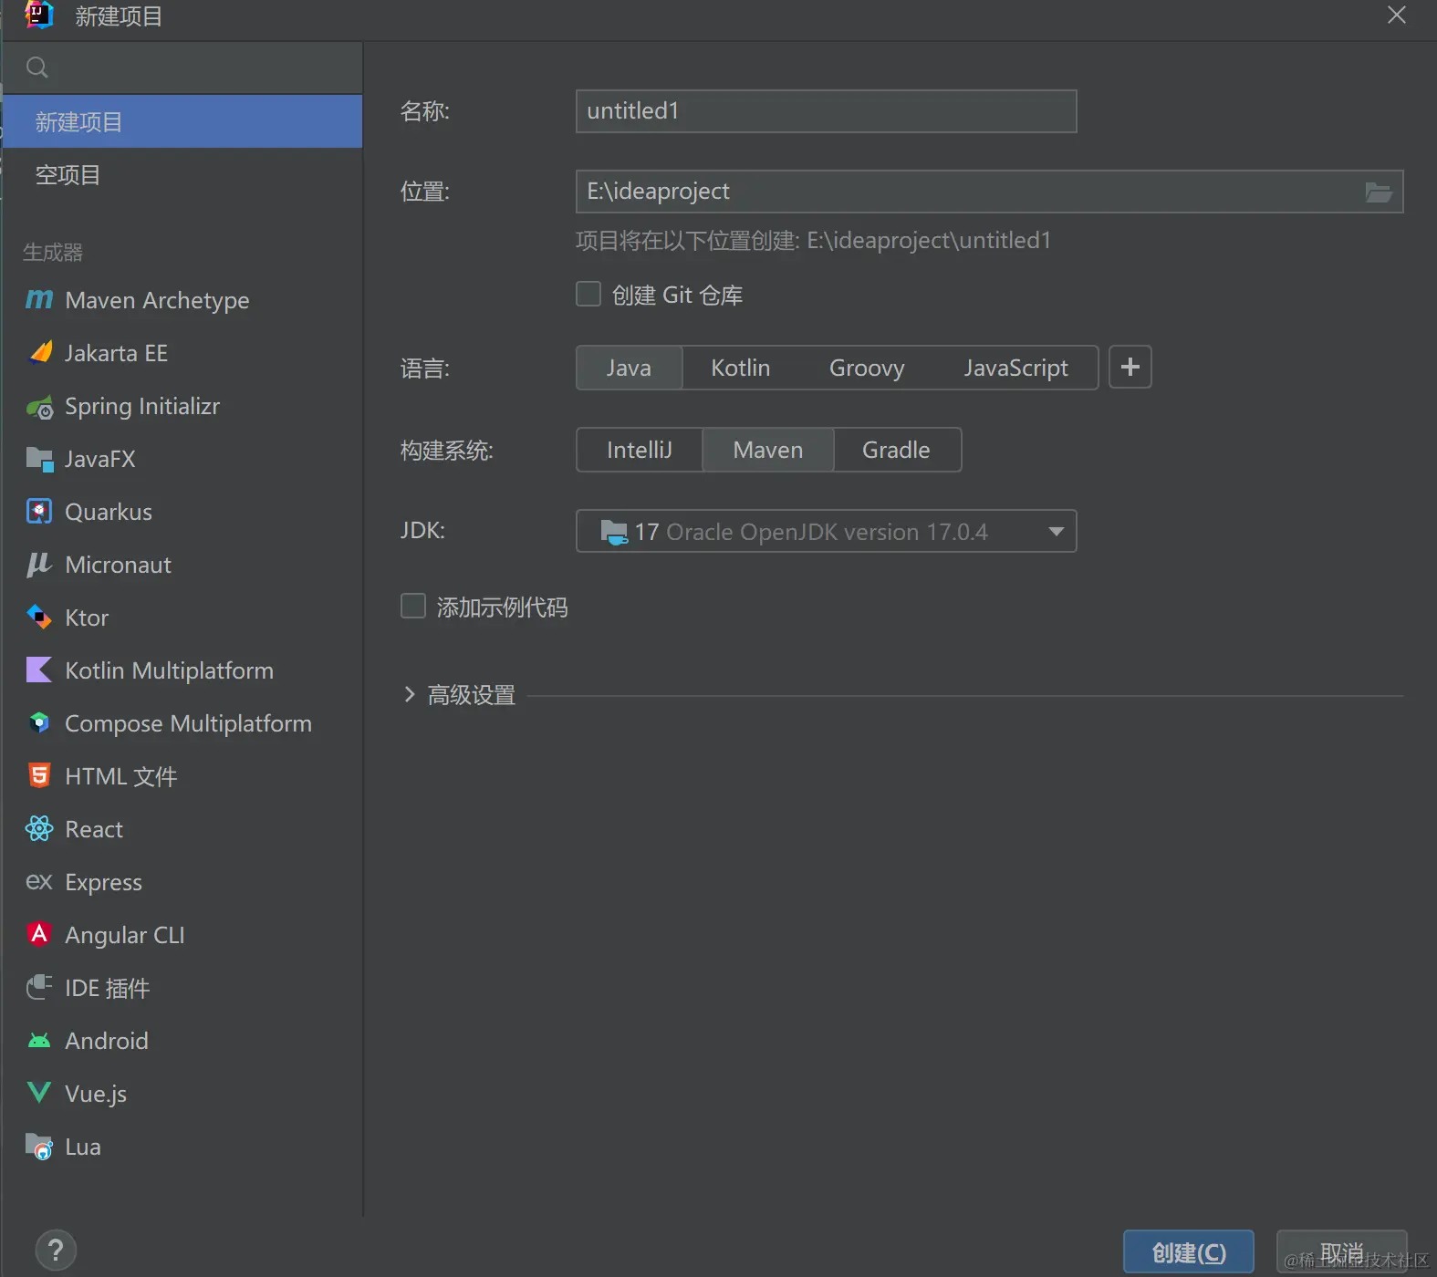Click the 取消 button
This screenshot has width=1437, height=1277.
tap(1342, 1252)
